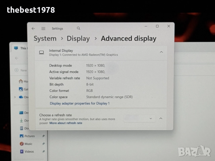Collapse the Internal Display section chevron

[x=161, y=52]
